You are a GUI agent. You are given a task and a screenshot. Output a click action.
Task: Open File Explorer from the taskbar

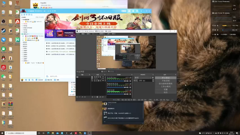pos(53,133)
